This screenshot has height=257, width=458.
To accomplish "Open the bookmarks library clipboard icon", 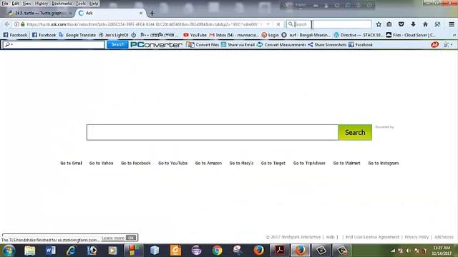I will [389, 24].
